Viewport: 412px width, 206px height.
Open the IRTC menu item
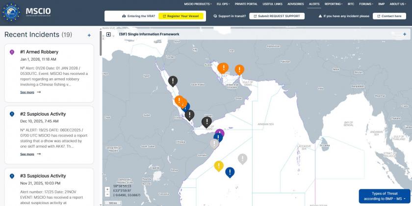point(351,4)
